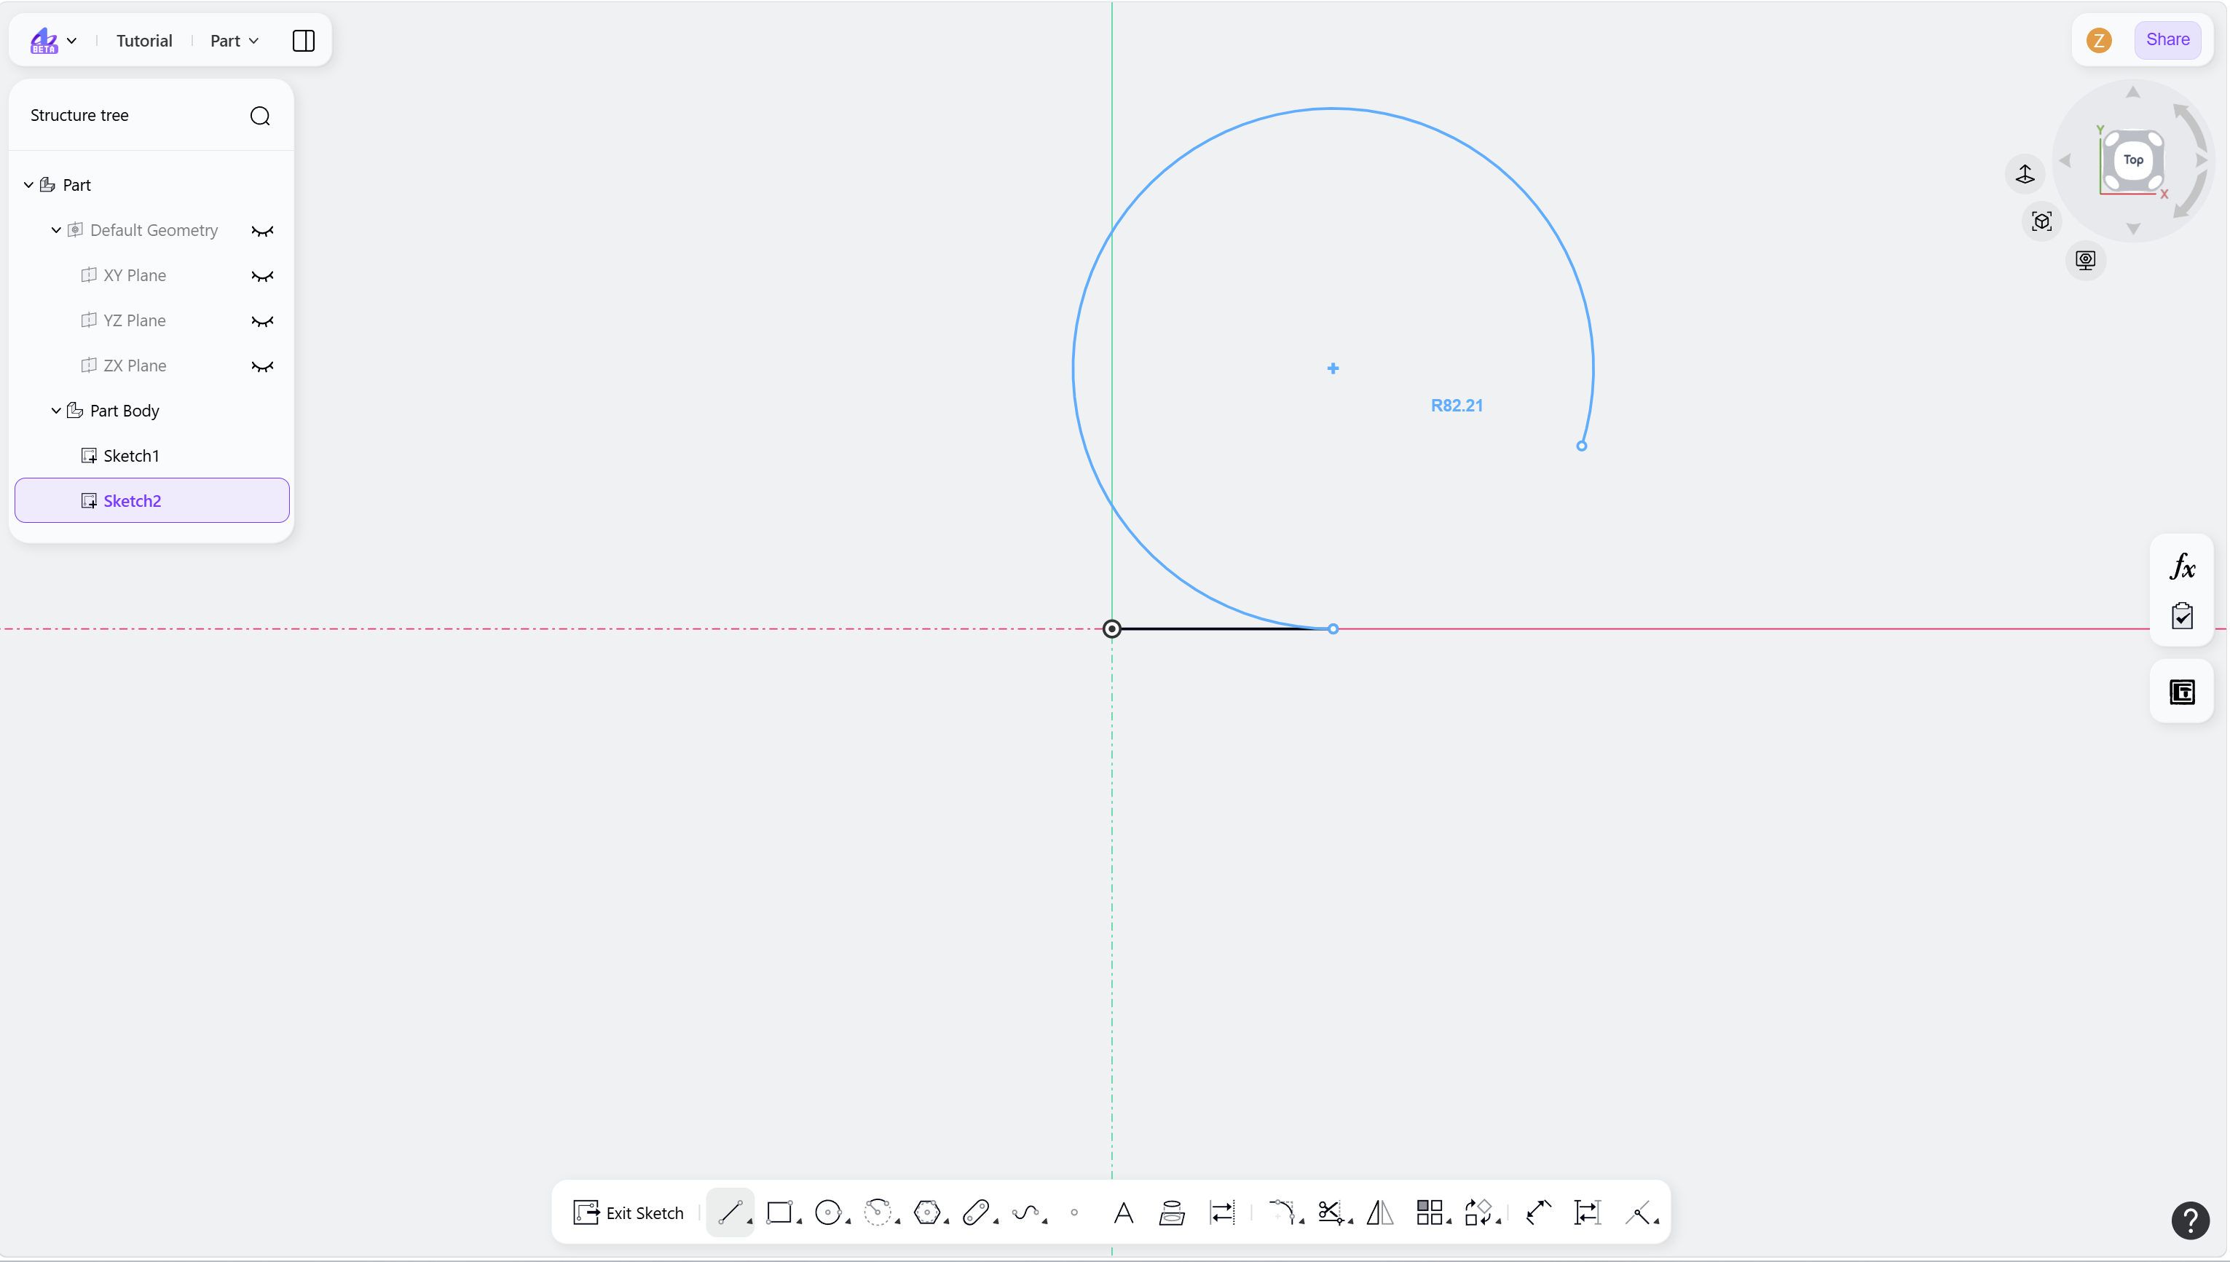2230x1262 pixels.
Task: Select the Circle sketch tool
Action: click(827, 1212)
